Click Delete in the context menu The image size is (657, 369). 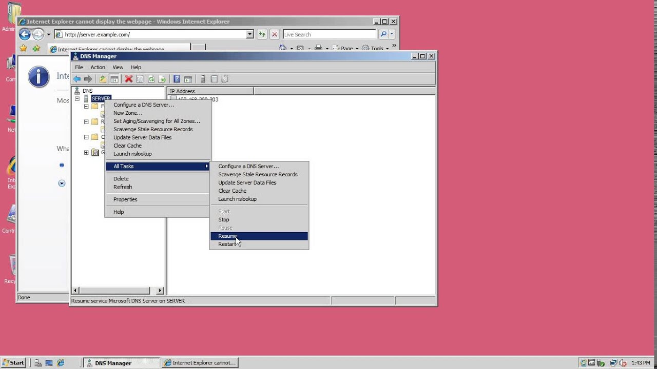point(158,178)
